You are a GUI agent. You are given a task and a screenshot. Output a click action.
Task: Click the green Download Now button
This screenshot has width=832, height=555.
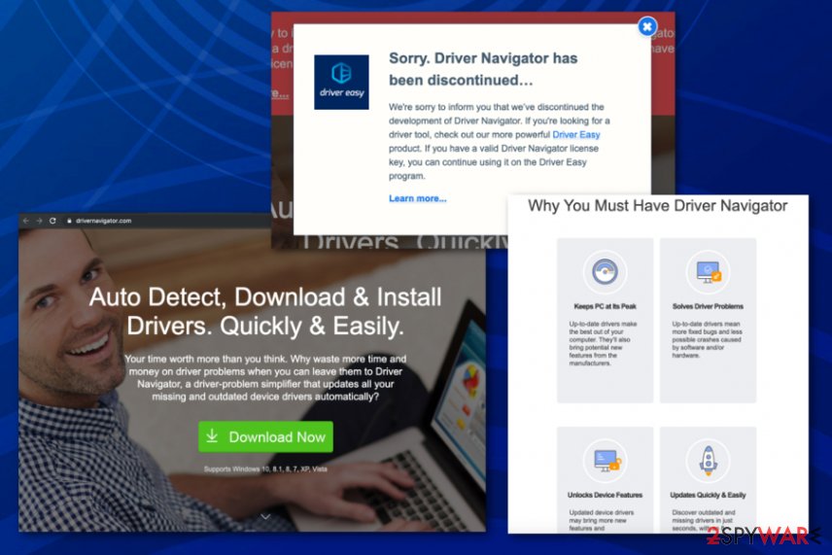point(265,436)
